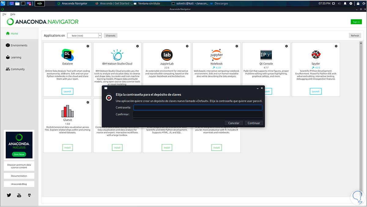Focus the Confirmar password field
The image size is (367, 207).
point(198,114)
